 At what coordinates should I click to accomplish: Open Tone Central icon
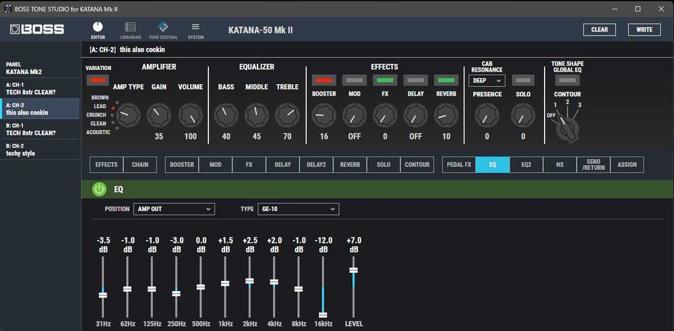click(163, 27)
